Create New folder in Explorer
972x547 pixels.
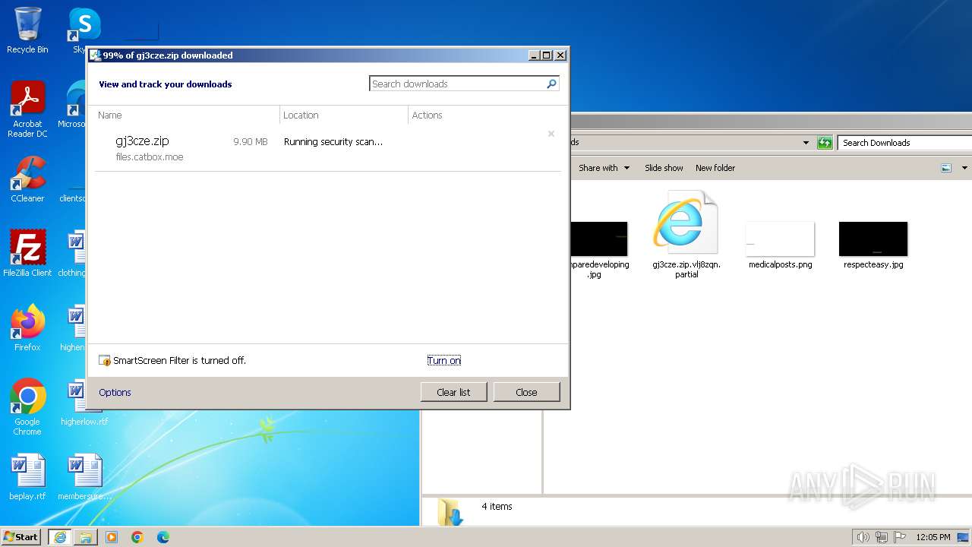(x=715, y=168)
